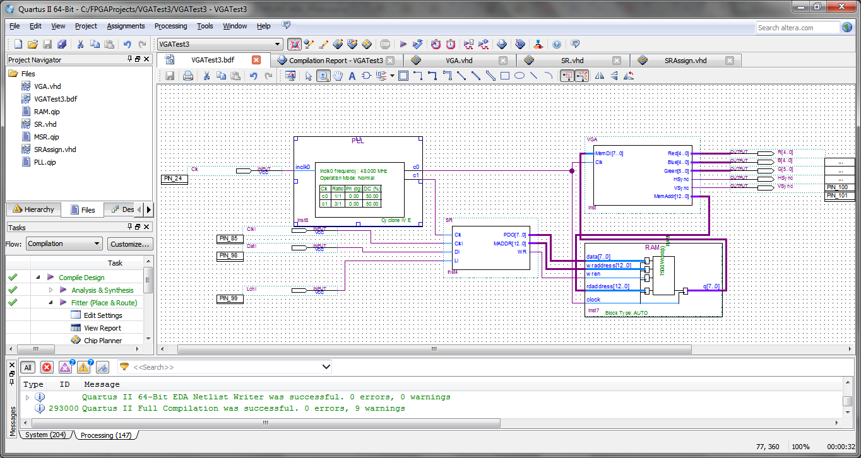The height and width of the screenshot is (458, 861).
Task: Expand the Analysis & Synthesis task
Action: pyautogui.click(x=51, y=290)
